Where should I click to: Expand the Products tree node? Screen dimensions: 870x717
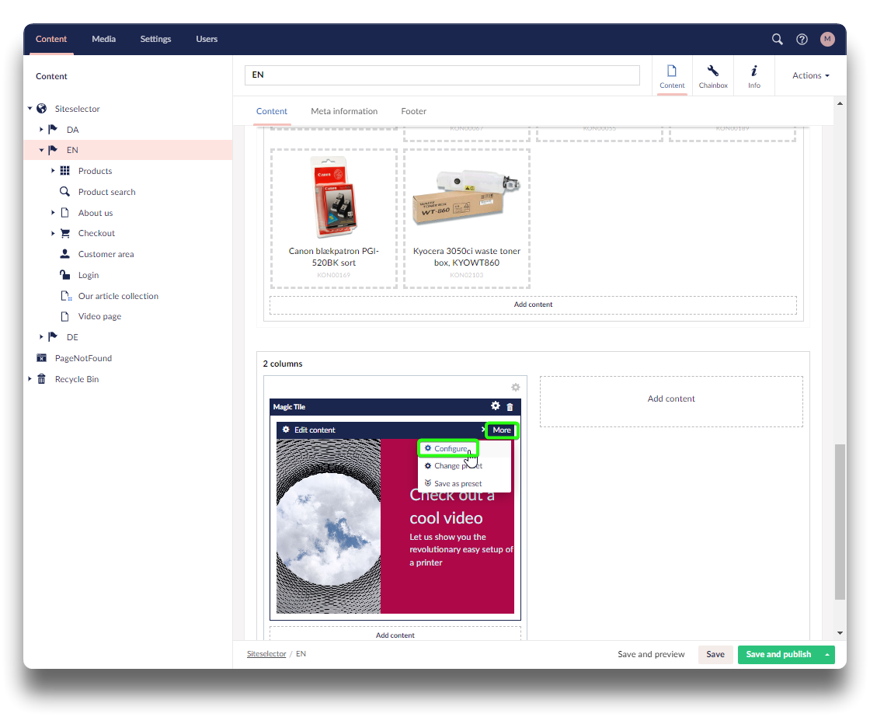pyautogui.click(x=54, y=171)
